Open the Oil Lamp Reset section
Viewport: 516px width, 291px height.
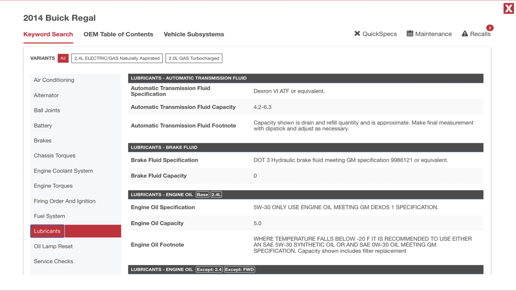[x=53, y=246]
